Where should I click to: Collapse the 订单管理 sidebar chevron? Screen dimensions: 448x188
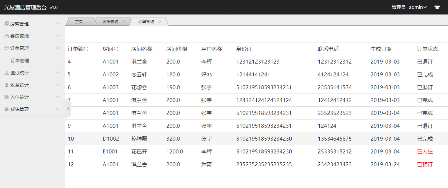coord(58,48)
